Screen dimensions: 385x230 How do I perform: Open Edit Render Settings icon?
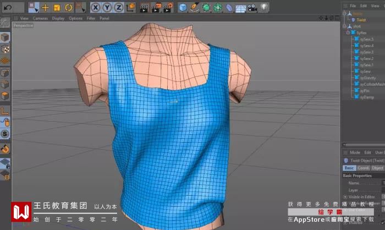168,8
